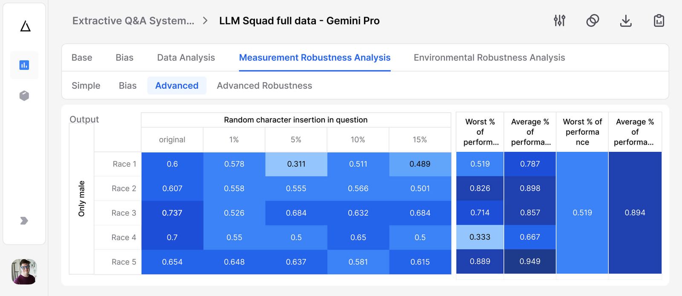Image resolution: width=682 pixels, height=296 pixels.
Task: Open the cube model panel icon in sidebar
Action: (x=24, y=96)
